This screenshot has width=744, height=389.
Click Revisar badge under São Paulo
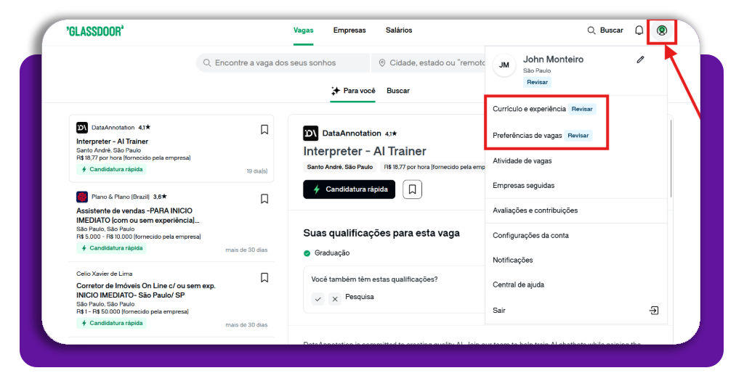537,83
